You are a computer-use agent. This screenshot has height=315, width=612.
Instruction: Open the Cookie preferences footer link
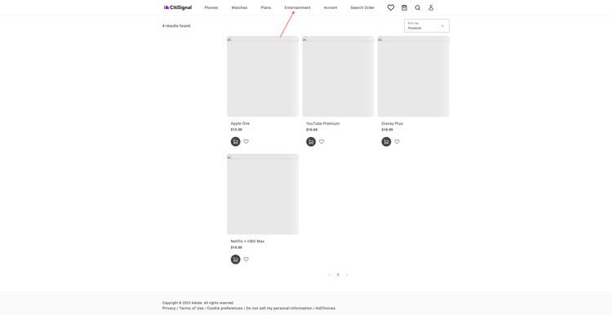(x=225, y=308)
